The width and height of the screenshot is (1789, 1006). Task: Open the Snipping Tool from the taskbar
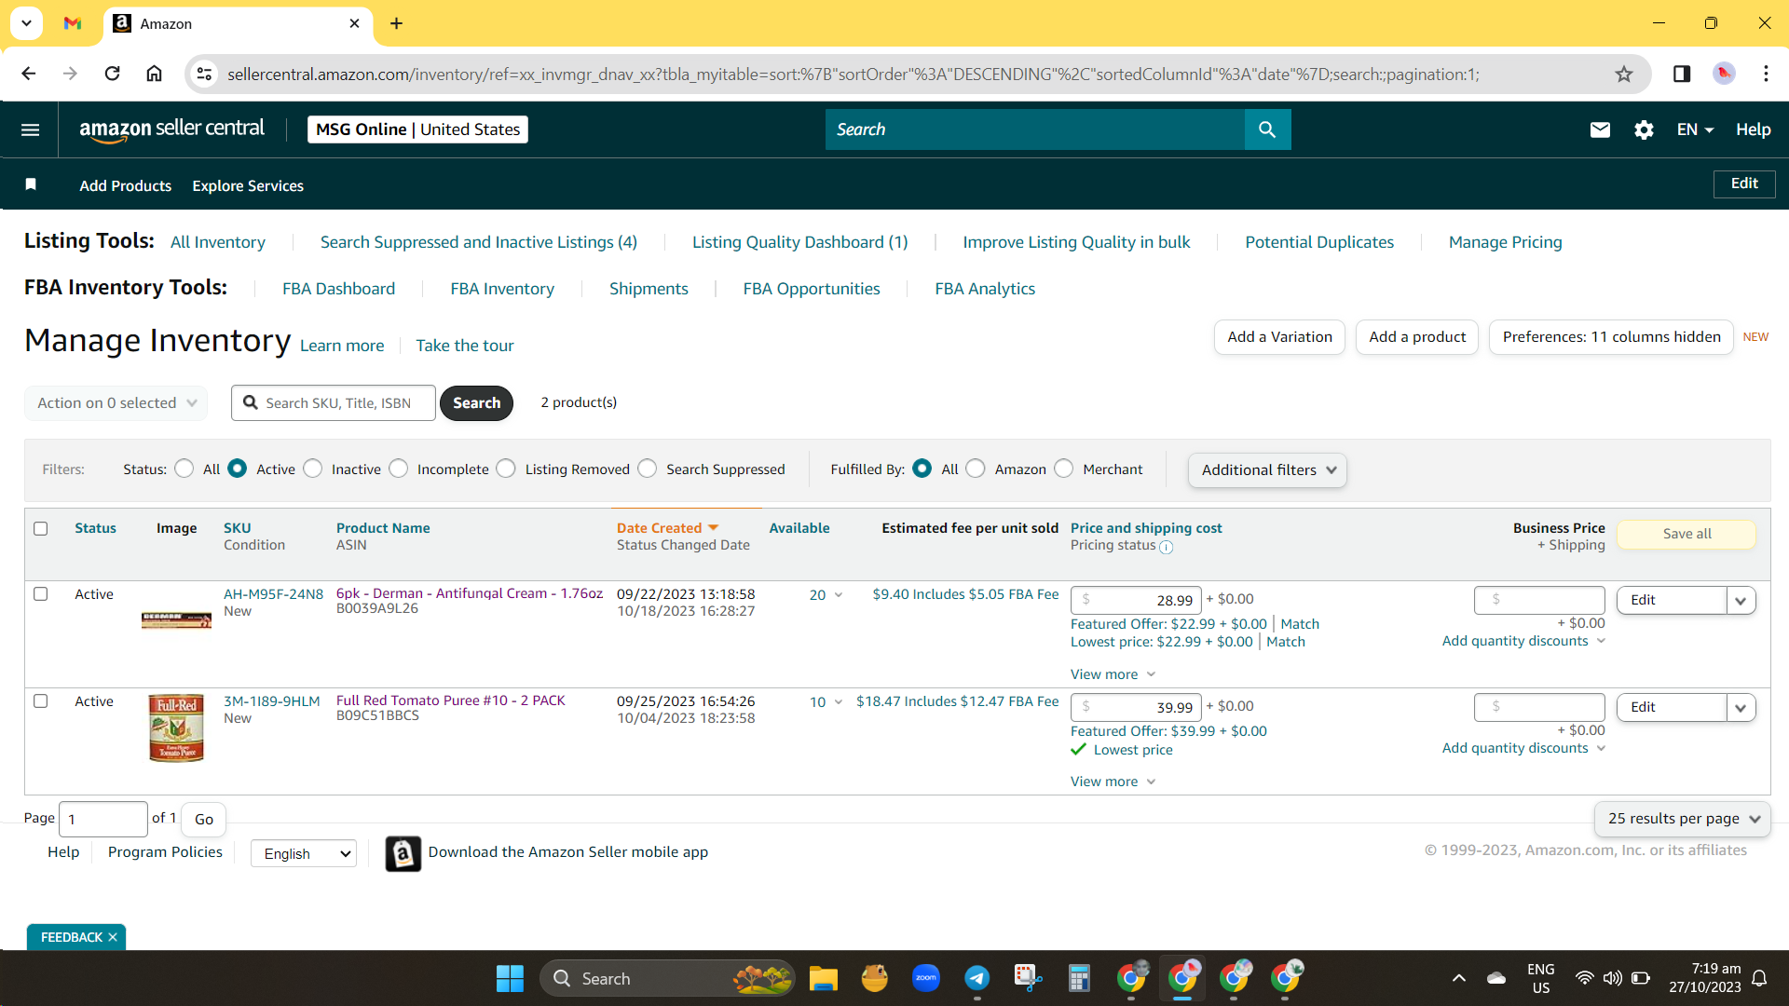1028,978
